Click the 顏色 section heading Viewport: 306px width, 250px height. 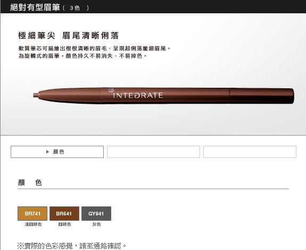[30, 182]
